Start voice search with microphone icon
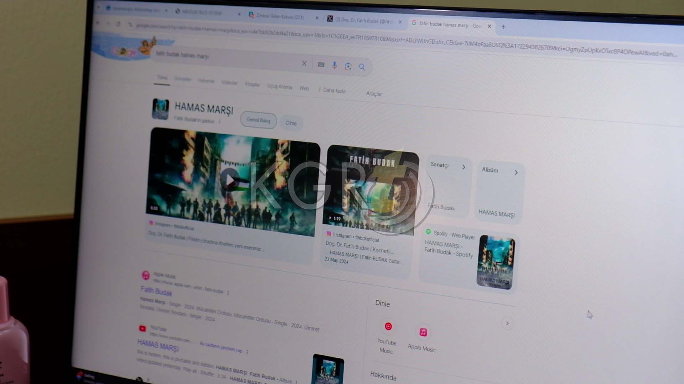Image resolution: width=684 pixels, height=384 pixels. [x=334, y=65]
